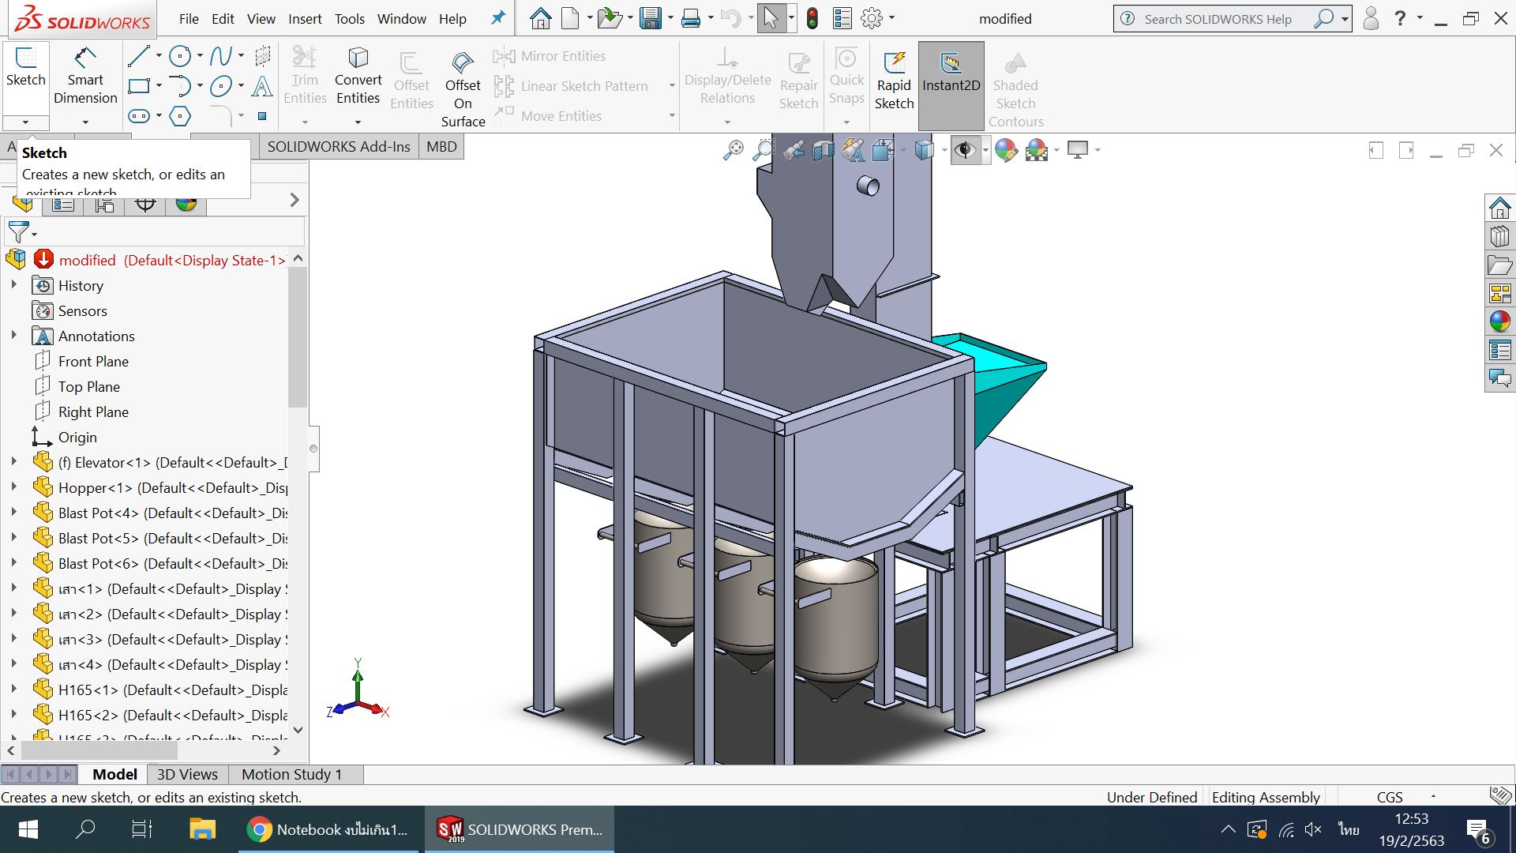Open the Design Library task pane icon
Image resolution: width=1516 pixels, height=853 pixels.
pyautogui.click(x=1500, y=236)
